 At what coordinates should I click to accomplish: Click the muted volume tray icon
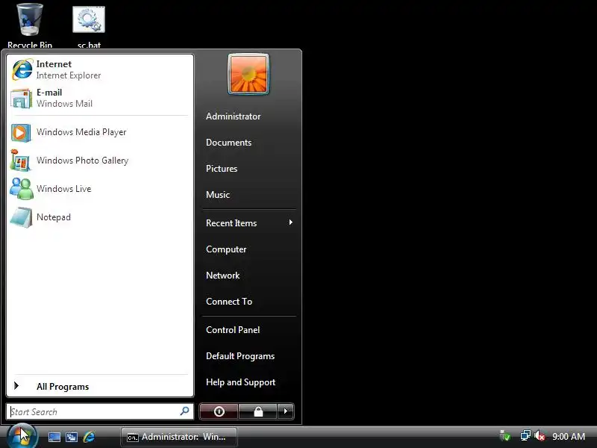(539, 436)
